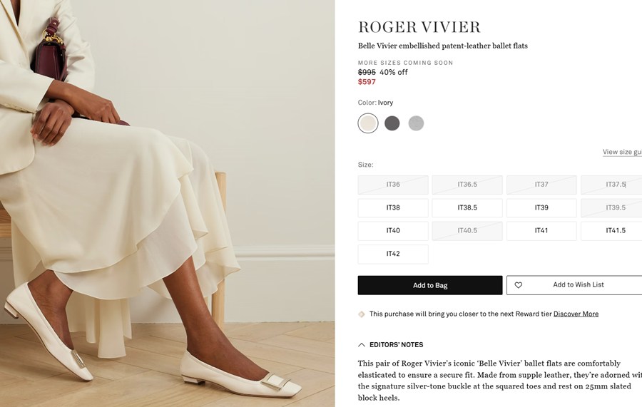Click the Reward tier diamond icon
Viewport: 642px width, 407px height.
[362, 314]
